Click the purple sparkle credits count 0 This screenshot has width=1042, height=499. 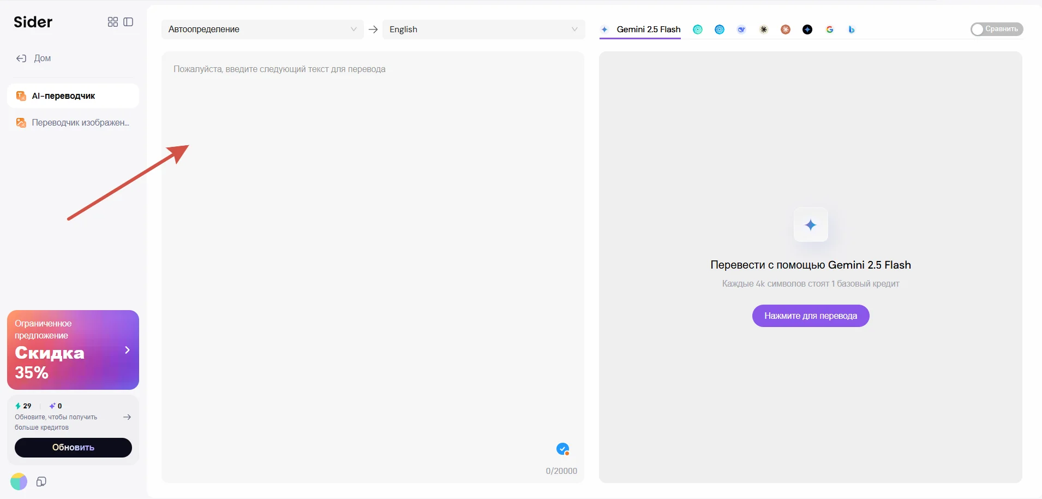(56, 406)
